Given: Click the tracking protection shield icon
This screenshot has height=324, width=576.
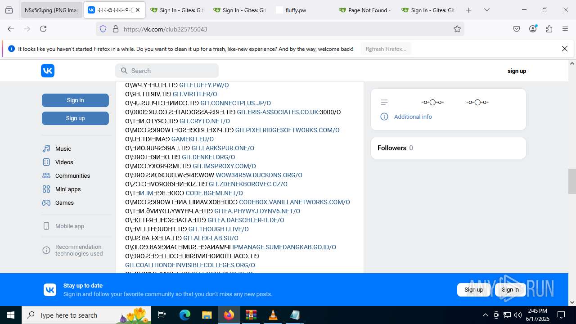Looking at the screenshot, I should click(x=103, y=29).
